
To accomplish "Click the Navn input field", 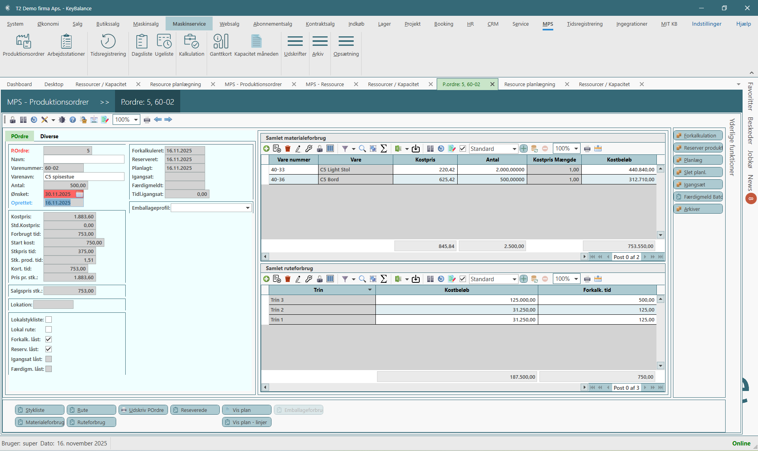I will click(x=84, y=159).
